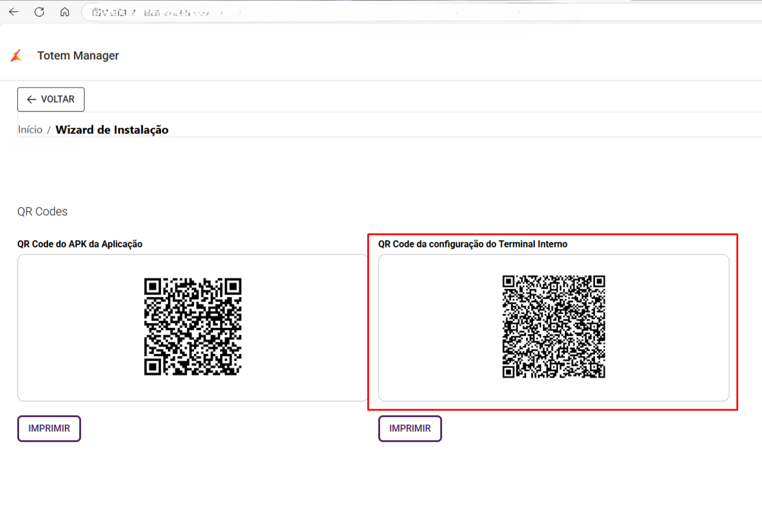Image resolution: width=762 pixels, height=510 pixels.
Task: Select the 'QR Code do APK da Aplicação' label
Action: tap(80, 245)
